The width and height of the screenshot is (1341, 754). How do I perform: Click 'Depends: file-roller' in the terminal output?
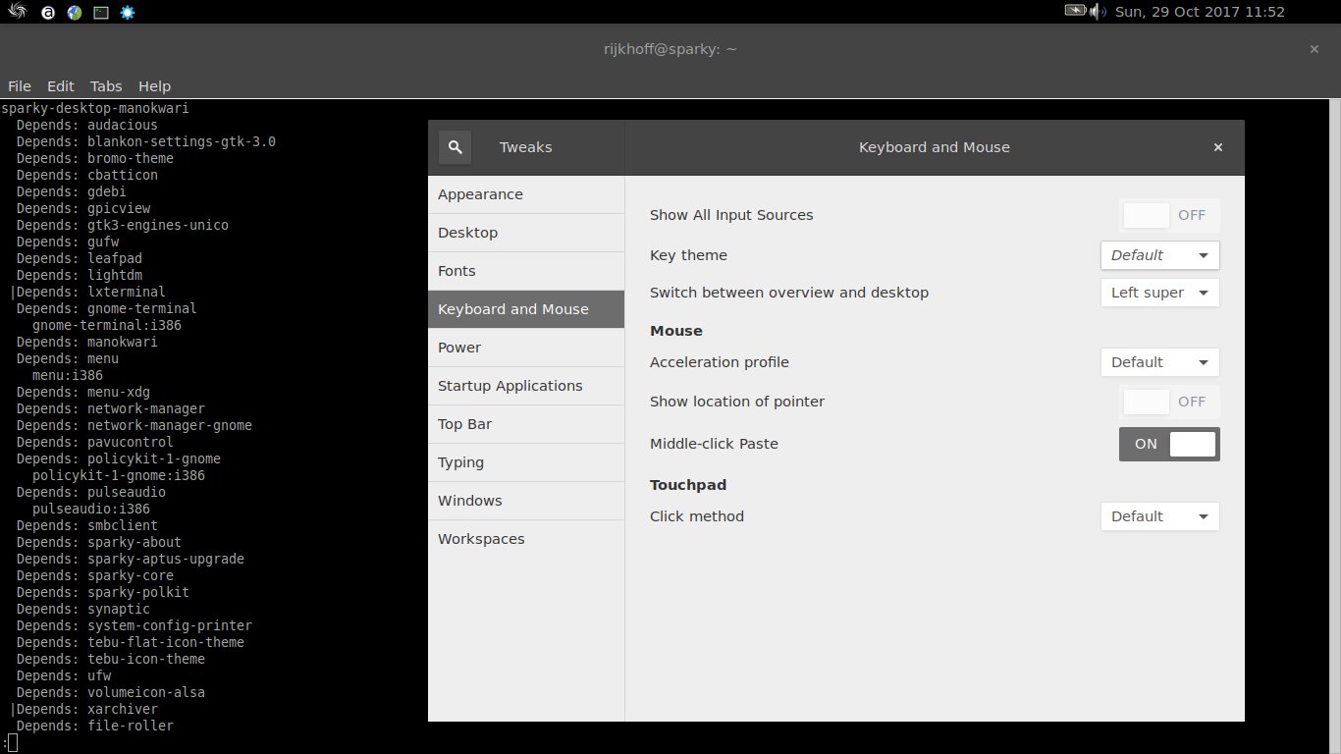click(95, 726)
